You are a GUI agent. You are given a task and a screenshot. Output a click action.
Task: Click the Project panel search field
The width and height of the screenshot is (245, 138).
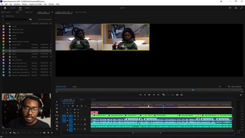click(x=15, y=19)
